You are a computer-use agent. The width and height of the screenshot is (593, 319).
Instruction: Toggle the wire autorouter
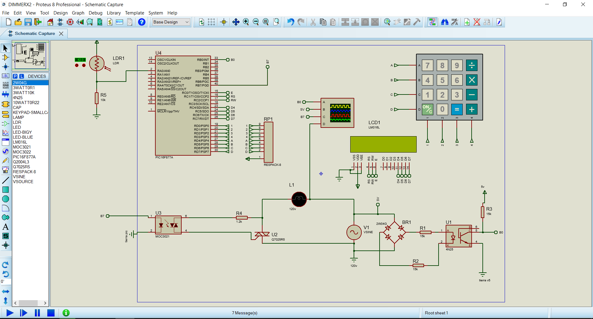click(432, 22)
